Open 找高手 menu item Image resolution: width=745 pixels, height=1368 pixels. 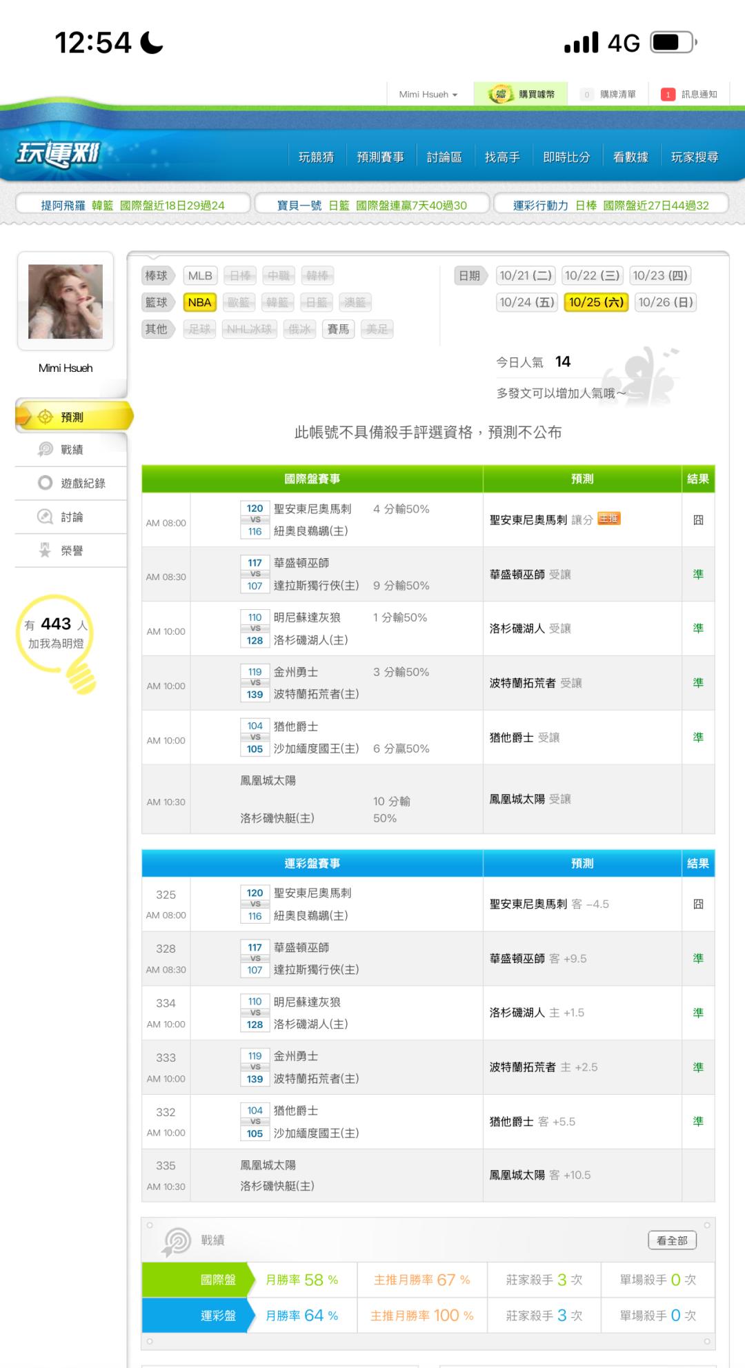point(502,157)
